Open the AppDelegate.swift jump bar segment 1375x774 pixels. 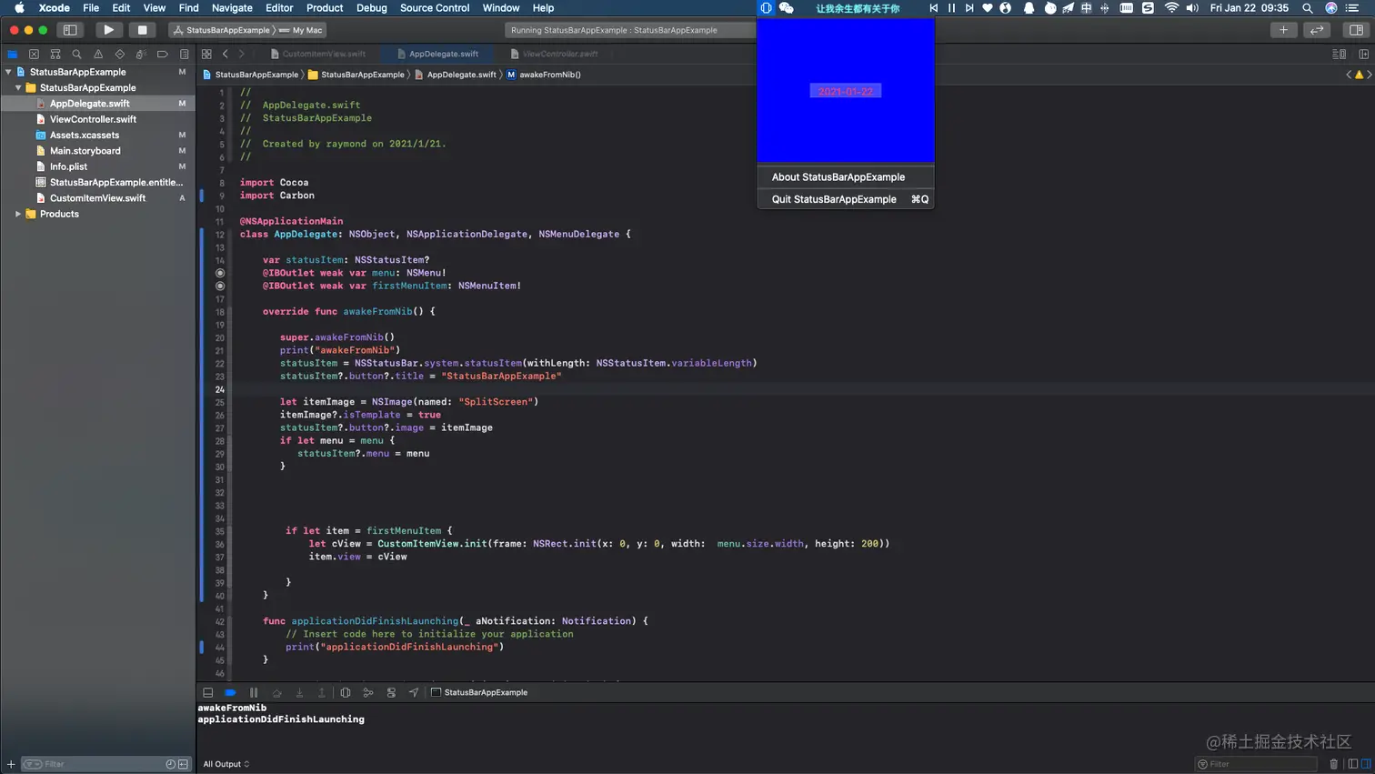[x=456, y=75]
